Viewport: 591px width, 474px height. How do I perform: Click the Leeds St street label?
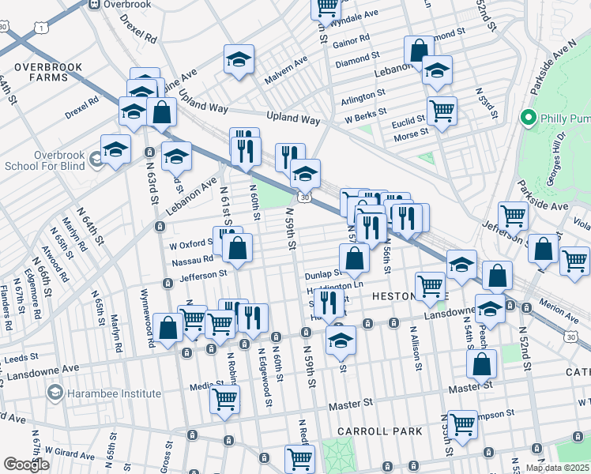point(21,358)
